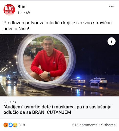Click the BLIC.RS source domain label
Image resolution: width=119 pixels, height=131 pixels.
[10, 102]
